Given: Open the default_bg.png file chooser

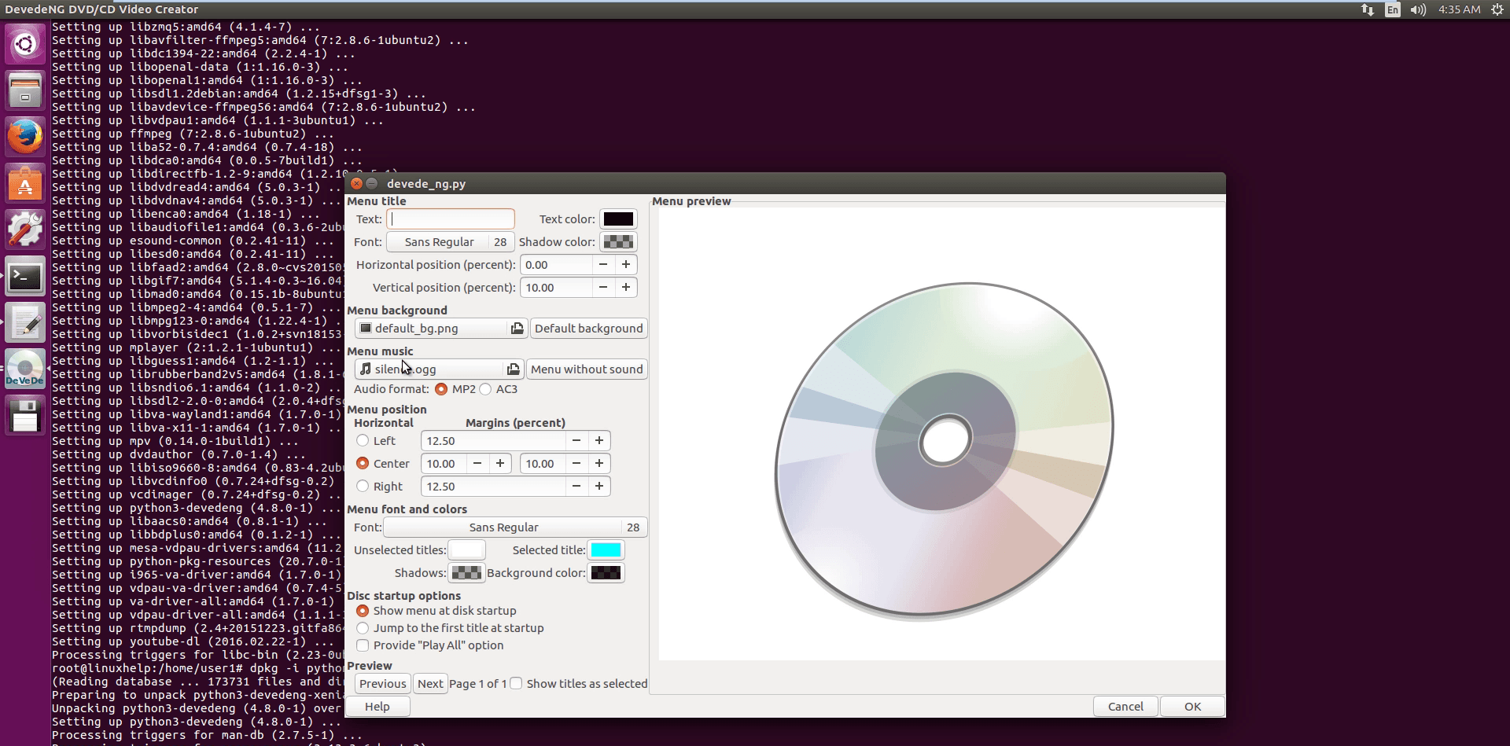Looking at the screenshot, I should pos(440,329).
